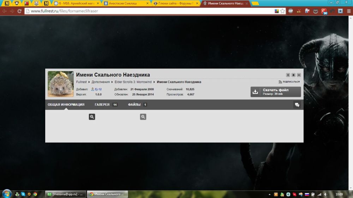This screenshot has height=198, width=353.
Task: Switch to the ГАЛЕРЕЯ tab
Action: pos(106,105)
